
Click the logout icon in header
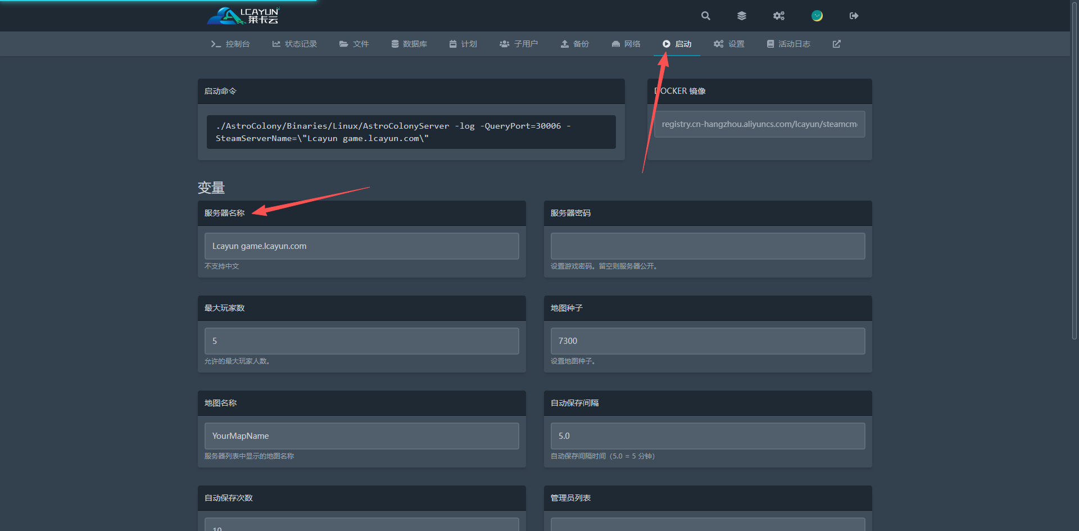854,16
